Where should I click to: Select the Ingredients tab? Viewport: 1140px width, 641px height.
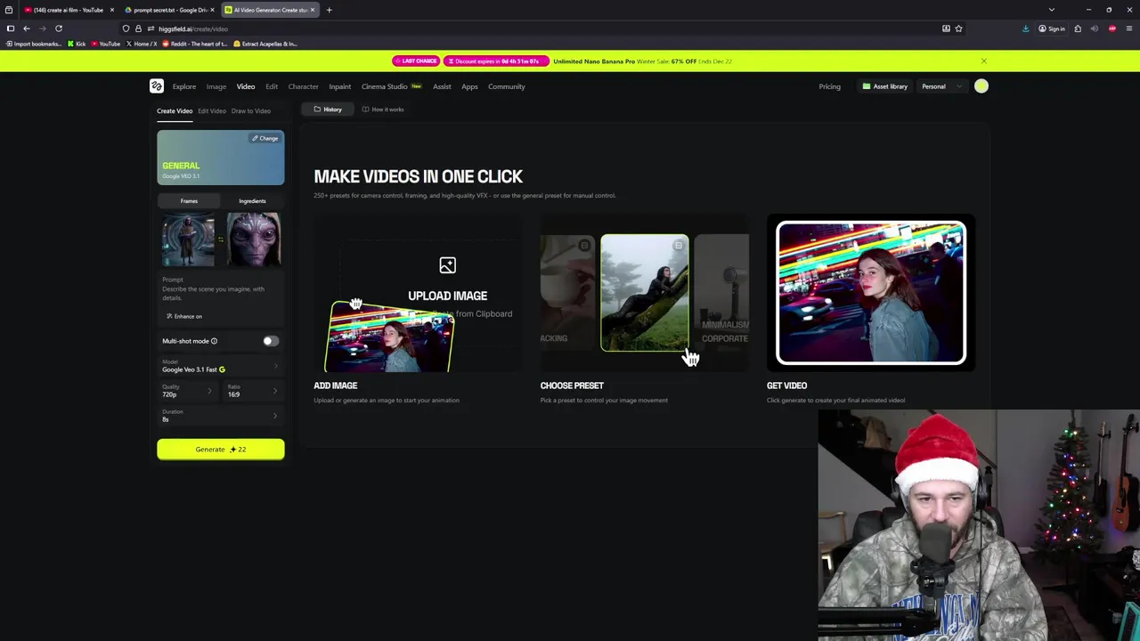[252, 201]
